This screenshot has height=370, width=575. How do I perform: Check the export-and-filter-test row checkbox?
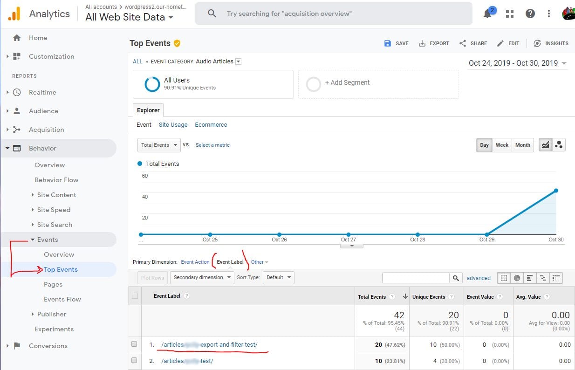[x=135, y=344]
